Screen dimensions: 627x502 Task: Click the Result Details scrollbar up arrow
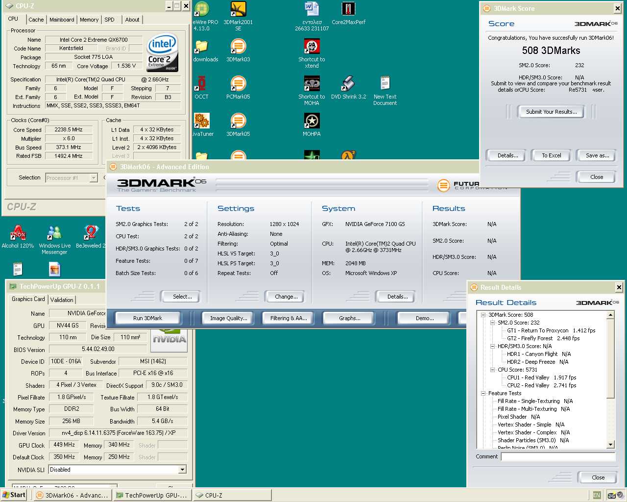(610, 315)
